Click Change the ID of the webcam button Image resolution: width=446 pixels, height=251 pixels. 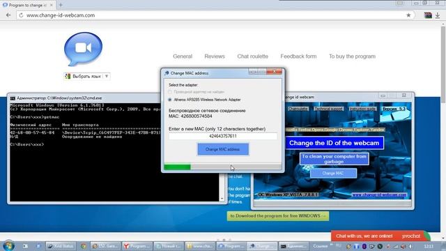tap(334, 143)
